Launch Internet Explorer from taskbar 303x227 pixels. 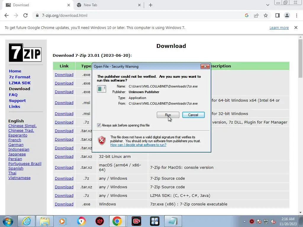point(26,221)
